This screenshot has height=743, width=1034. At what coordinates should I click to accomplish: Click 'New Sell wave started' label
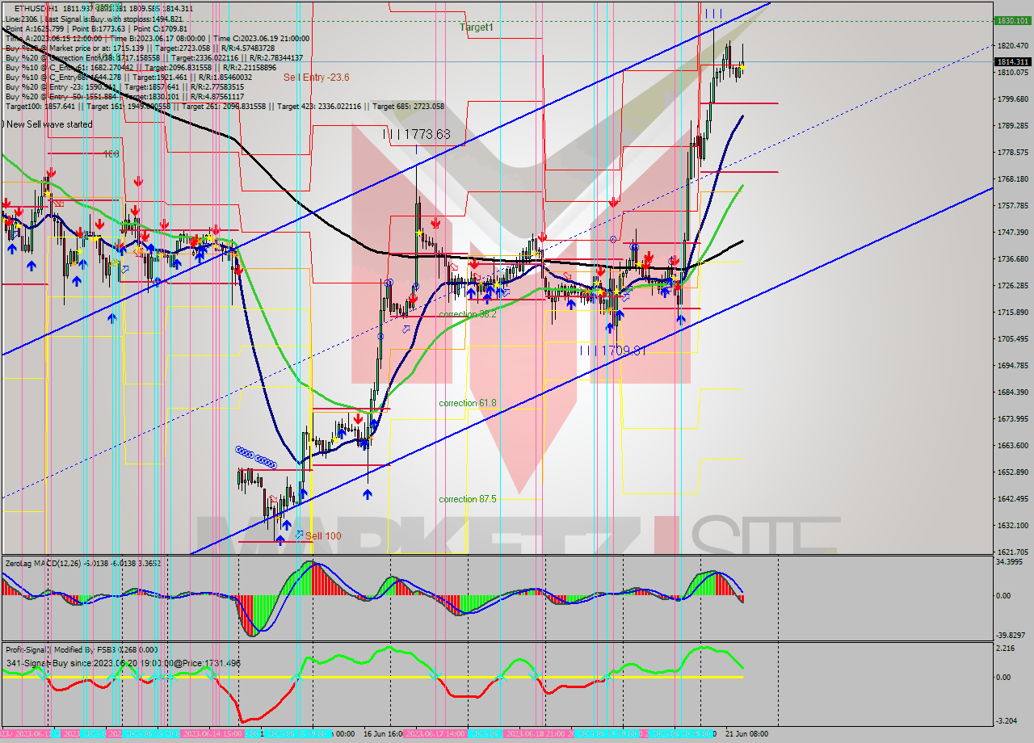tap(48, 124)
